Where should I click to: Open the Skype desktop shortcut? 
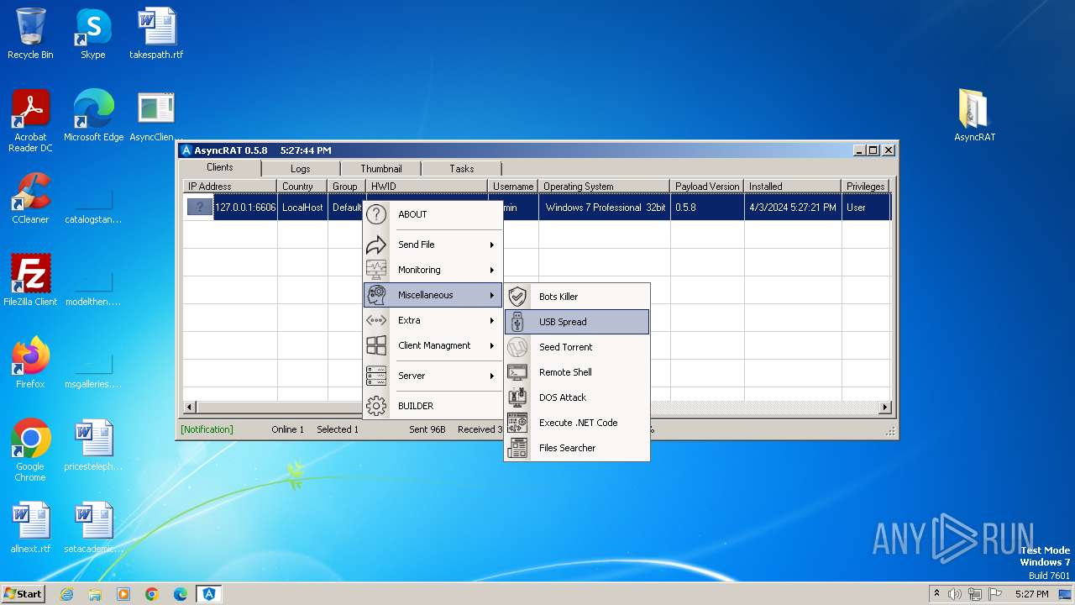click(x=92, y=34)
